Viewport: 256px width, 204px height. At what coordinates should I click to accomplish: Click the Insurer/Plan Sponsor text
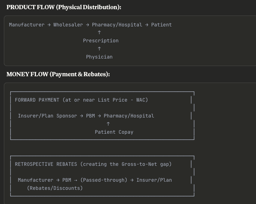tap(47, 116)
